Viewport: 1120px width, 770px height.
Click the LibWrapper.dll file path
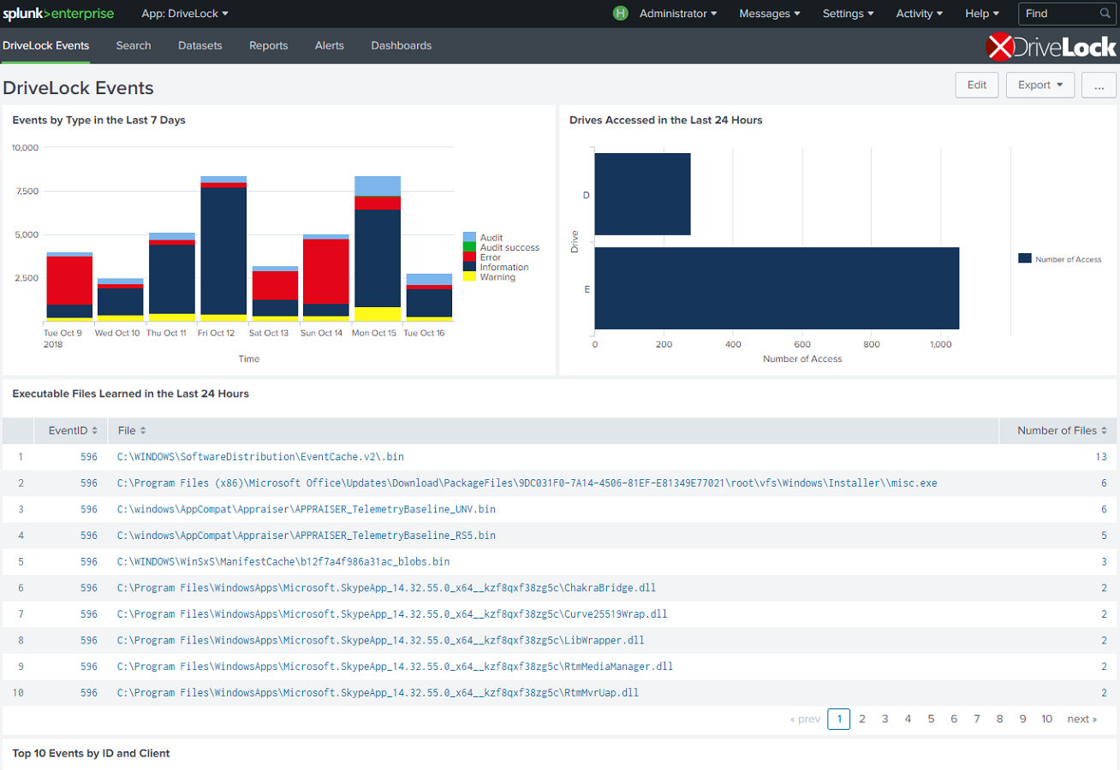click(x=381, y=640)
